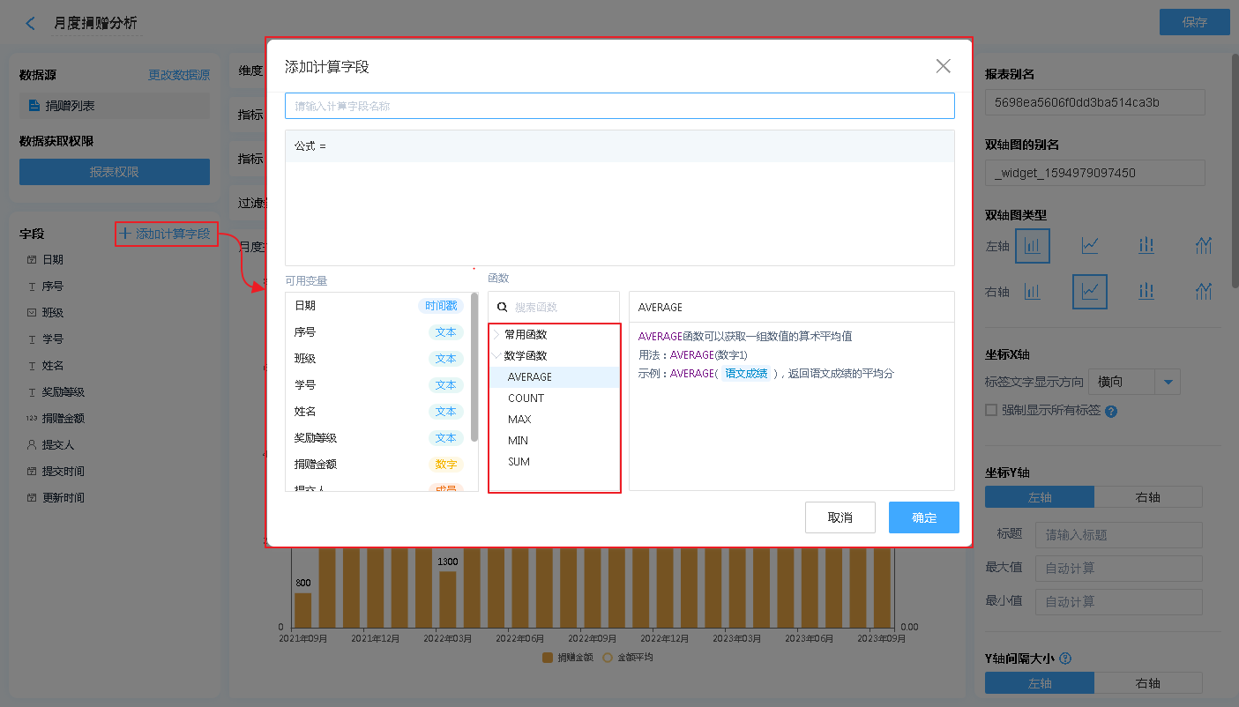
Task: Open 标签文字显示方向 dropdown
Action: [1168, 383]
